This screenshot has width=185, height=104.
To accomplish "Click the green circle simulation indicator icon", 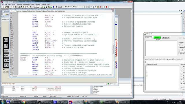I will 104,7.
